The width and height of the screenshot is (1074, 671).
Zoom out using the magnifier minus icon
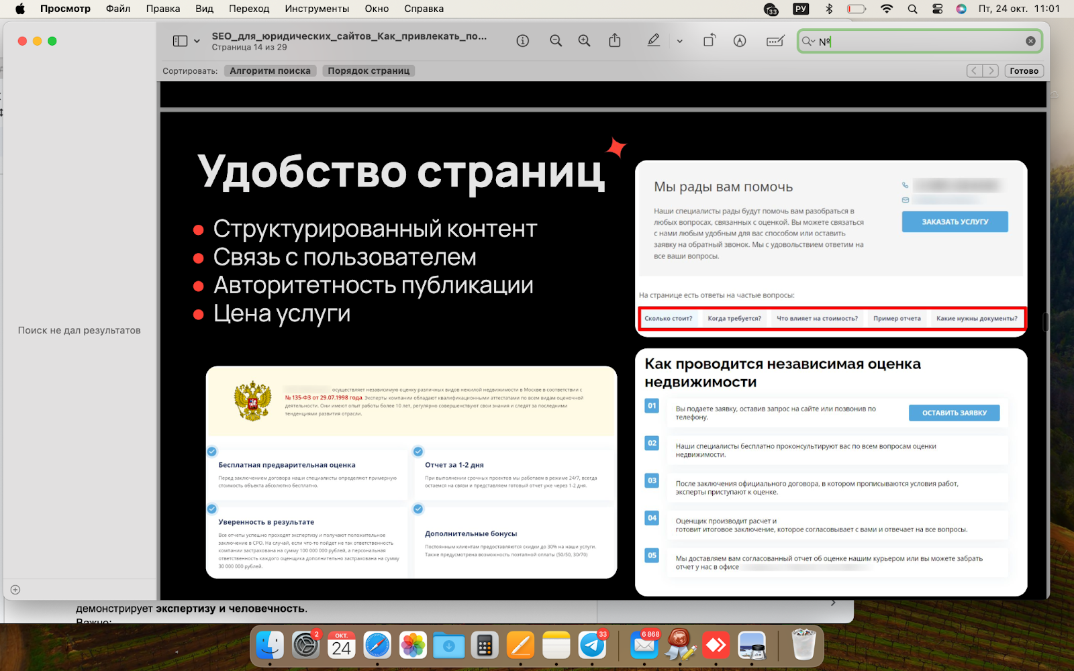[555, 40]
